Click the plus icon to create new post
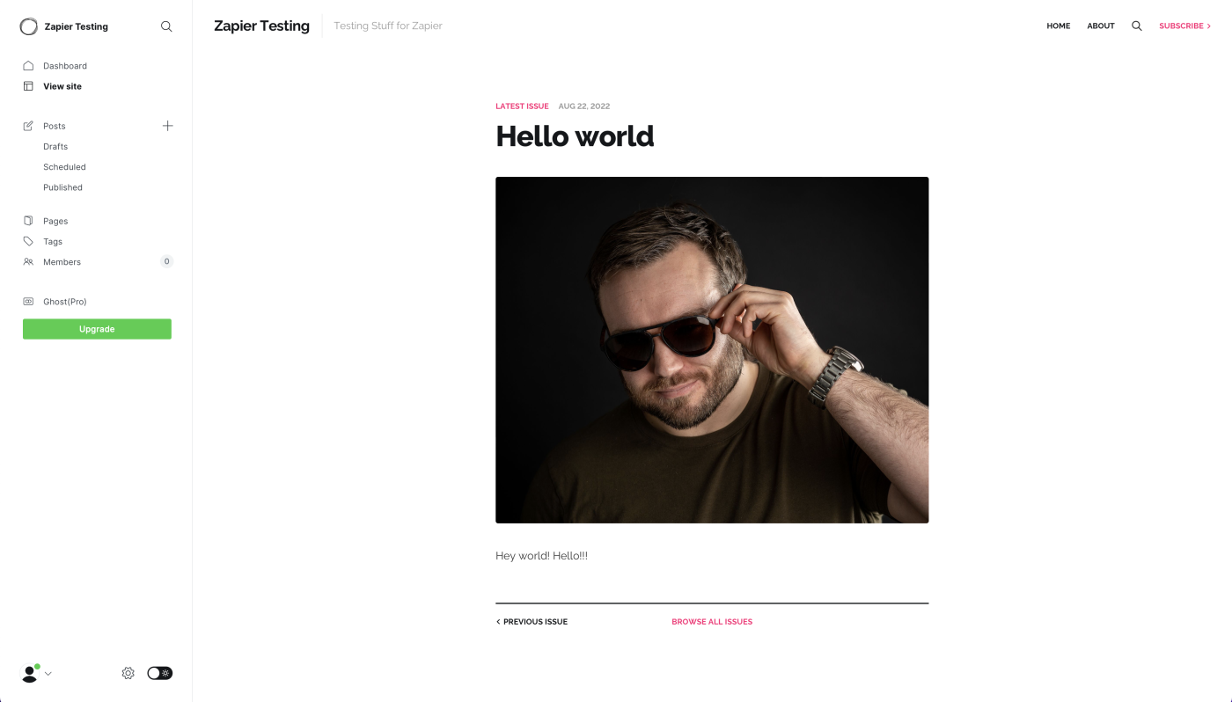The width and height of the screenshot is (1232, 702). point(167,126)
